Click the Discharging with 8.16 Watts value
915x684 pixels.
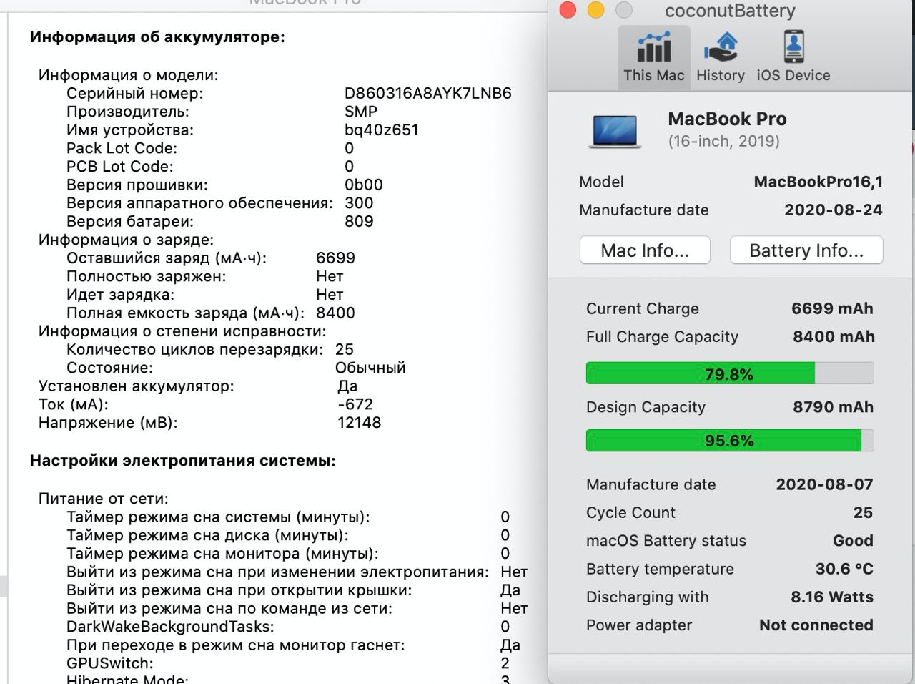pos(832,597)
